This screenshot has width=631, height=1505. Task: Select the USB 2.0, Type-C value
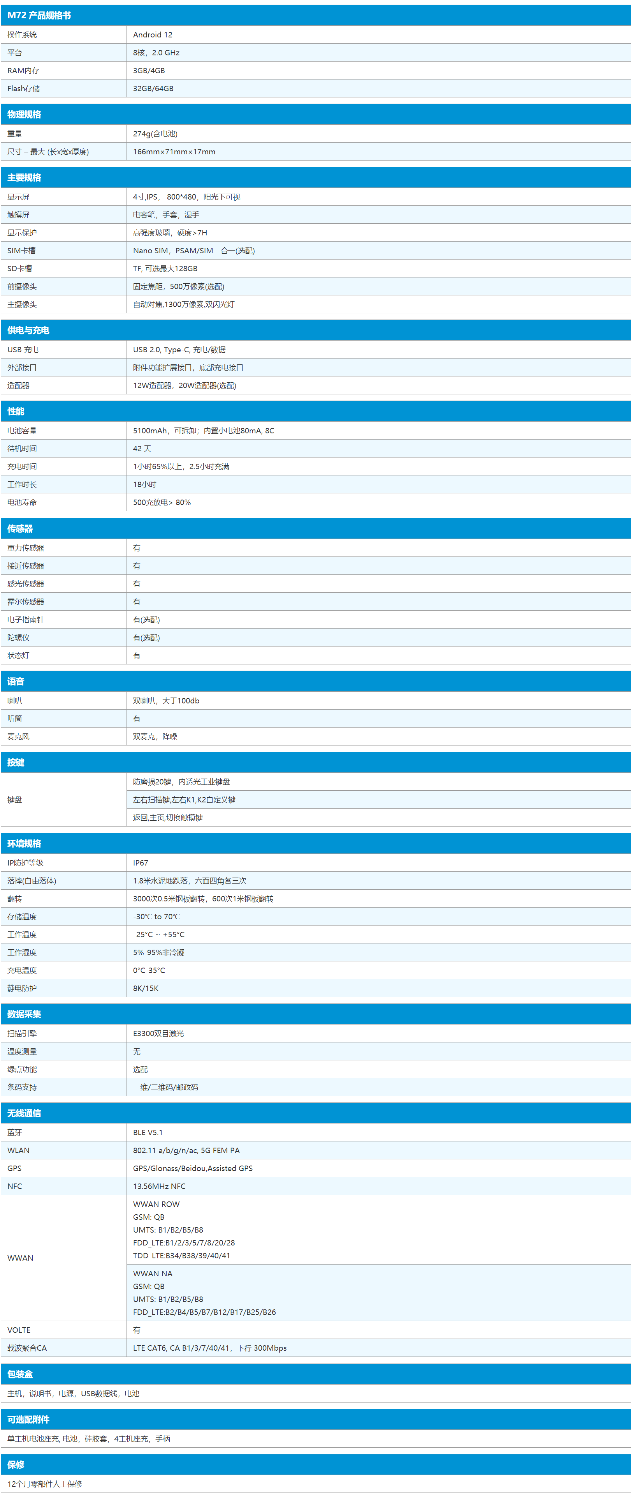click(179, 350)
